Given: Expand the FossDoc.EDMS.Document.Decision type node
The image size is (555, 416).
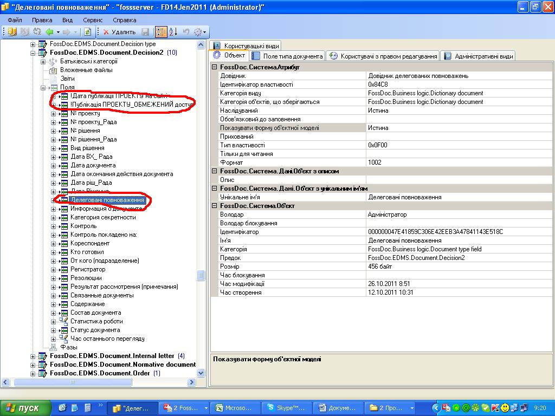Looking at the screenshot, I should coord(33,44).
